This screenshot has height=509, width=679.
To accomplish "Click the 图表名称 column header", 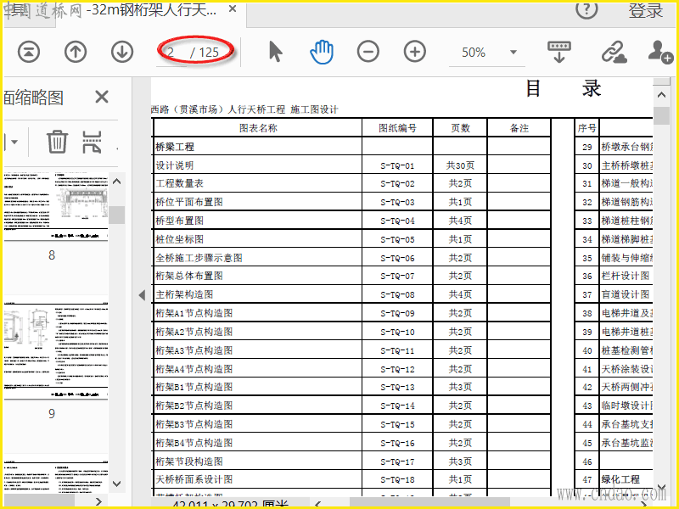I will [258, 128].
